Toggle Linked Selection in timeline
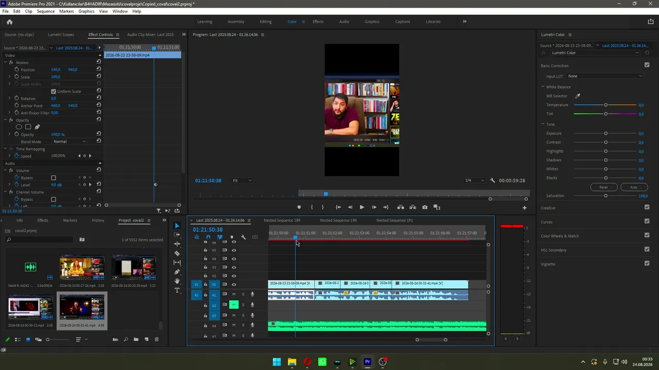Viewport: 659px width, 370px height. coord(220,237)
